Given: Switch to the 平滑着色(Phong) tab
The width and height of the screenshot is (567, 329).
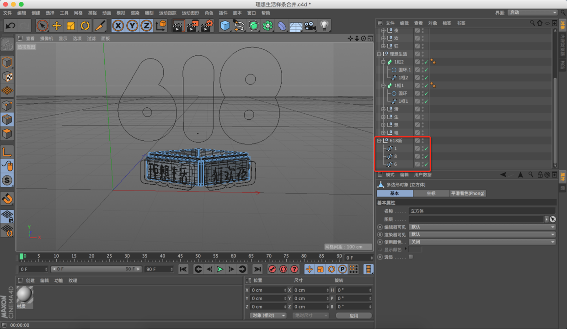Looking at the screenshot, I should pyautogui.click(x=467, y=193).
